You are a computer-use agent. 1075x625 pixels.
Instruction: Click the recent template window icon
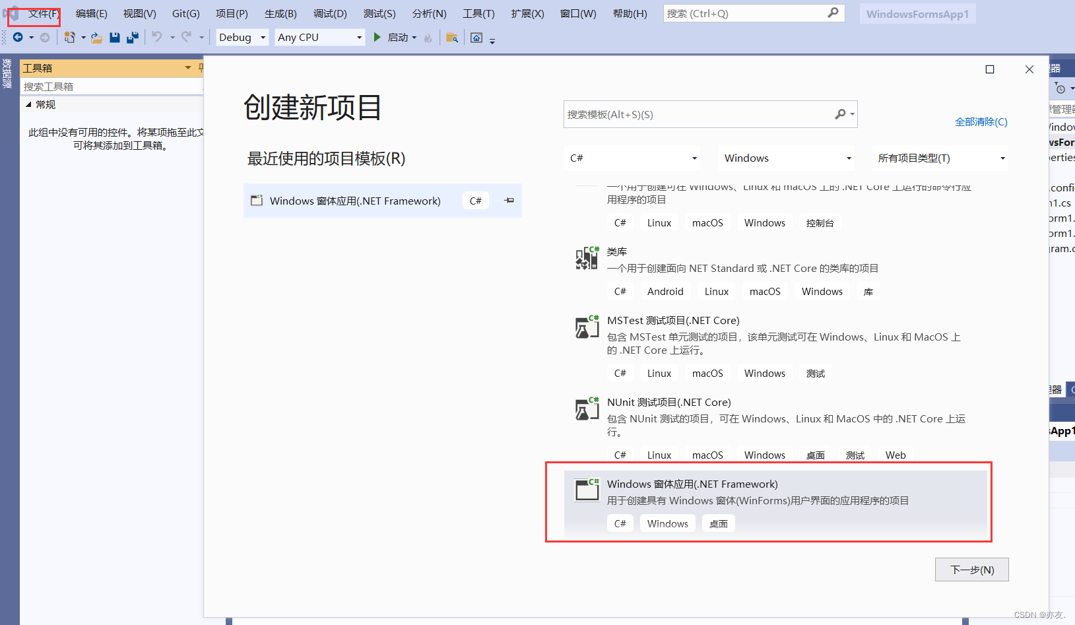tap(257, 201)
